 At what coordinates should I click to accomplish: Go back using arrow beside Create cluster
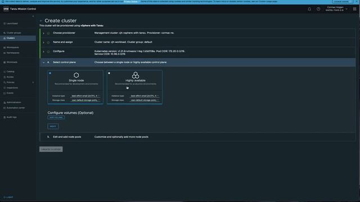pyautogui.click(x=41, y=21)
